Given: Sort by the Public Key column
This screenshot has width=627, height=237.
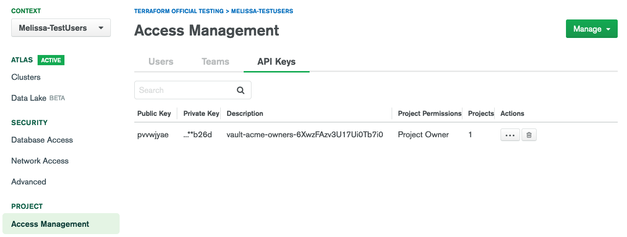Looking at the screenshot, I should tap(154, 113).
